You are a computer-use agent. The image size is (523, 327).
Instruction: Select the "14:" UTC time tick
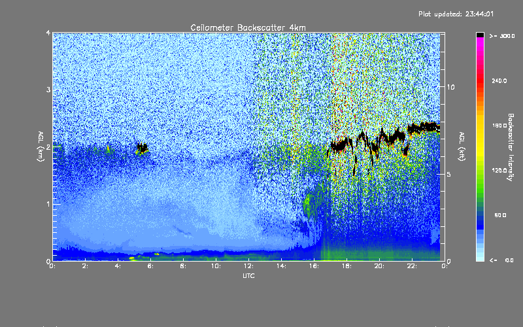point(281,266)
